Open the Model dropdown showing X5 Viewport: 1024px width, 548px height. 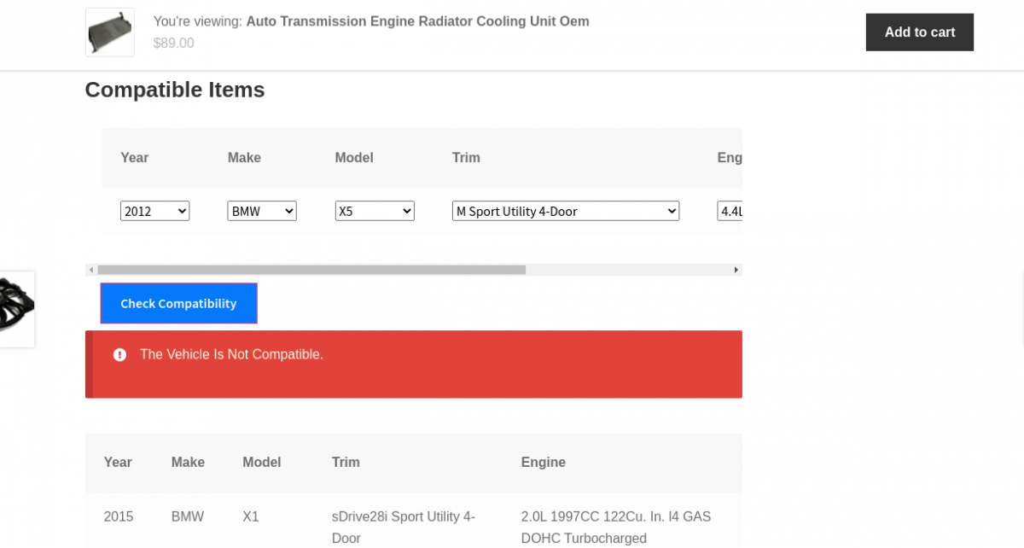(375, 211)
